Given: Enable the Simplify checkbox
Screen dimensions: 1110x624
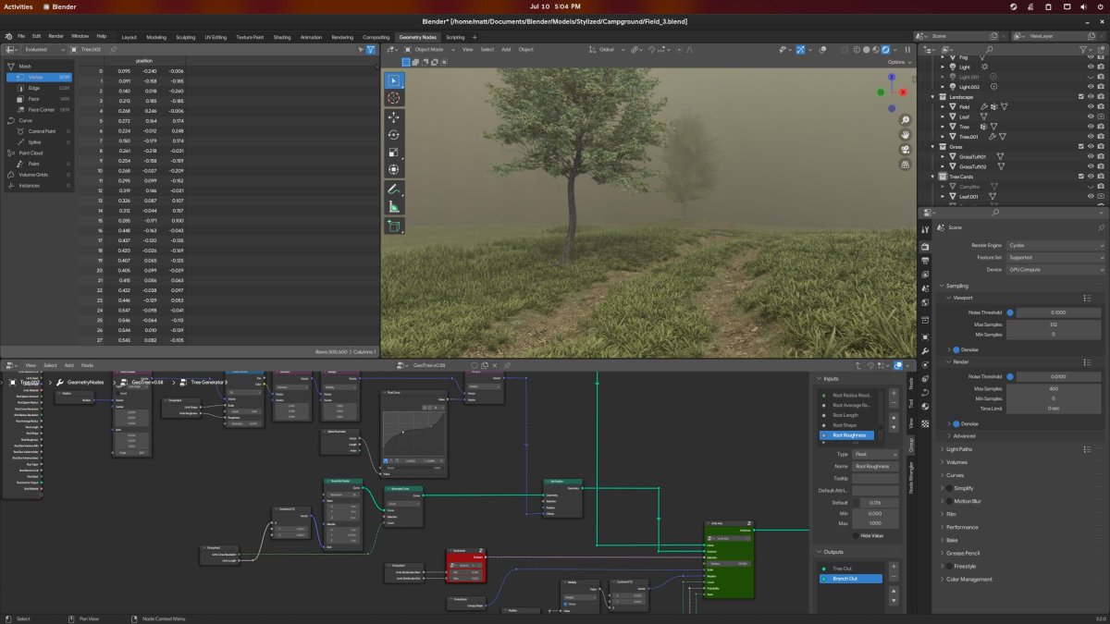Looking at the screenshot, I should tap(948, 488).
